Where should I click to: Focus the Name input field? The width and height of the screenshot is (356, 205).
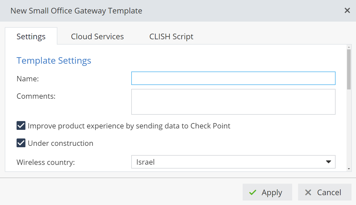(x=233, y=79)
